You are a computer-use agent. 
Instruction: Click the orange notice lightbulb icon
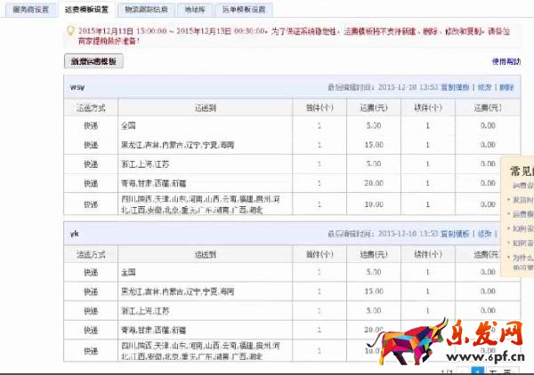[70, 29]
